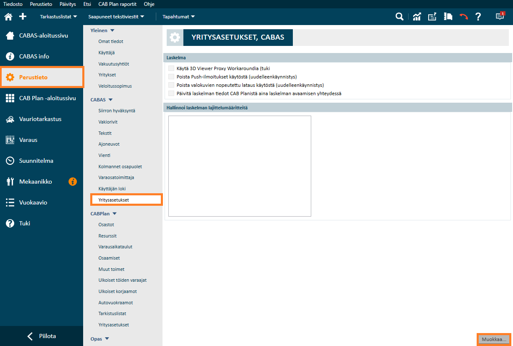Open Yritykset
513x346 pixels.
click(107, 75)
